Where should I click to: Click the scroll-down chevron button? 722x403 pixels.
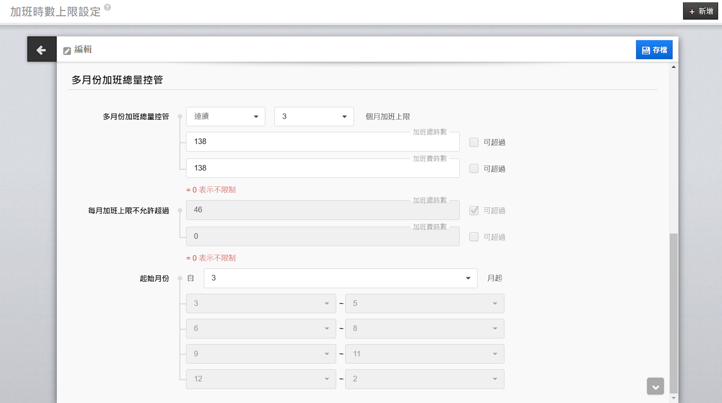click(x=655, y=386)
